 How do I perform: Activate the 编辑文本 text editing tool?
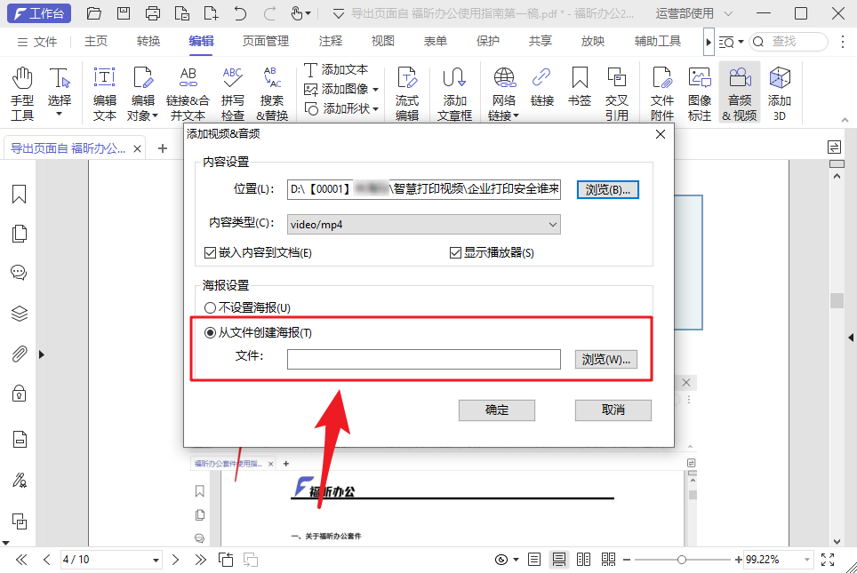point(104,92)
